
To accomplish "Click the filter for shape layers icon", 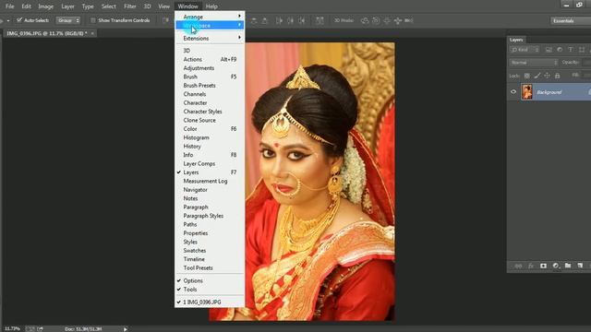I will 582,50.
